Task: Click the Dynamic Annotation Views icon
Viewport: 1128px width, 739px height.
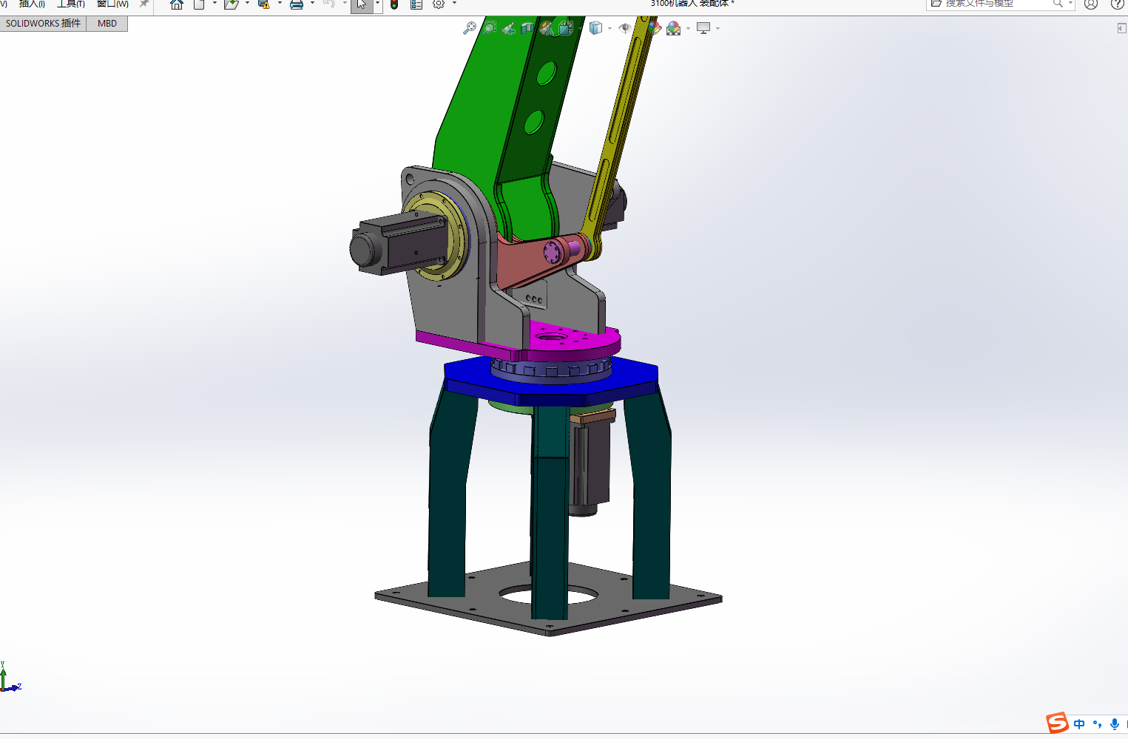Action: tap(547, 28)
